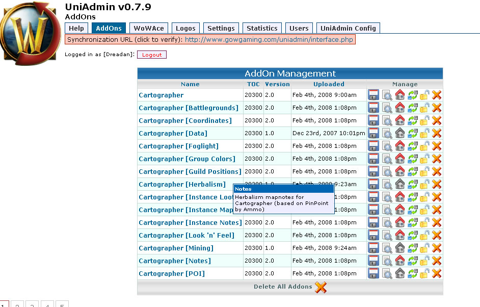
Task: Open the Statistics tab
Action: click(262, 28)
